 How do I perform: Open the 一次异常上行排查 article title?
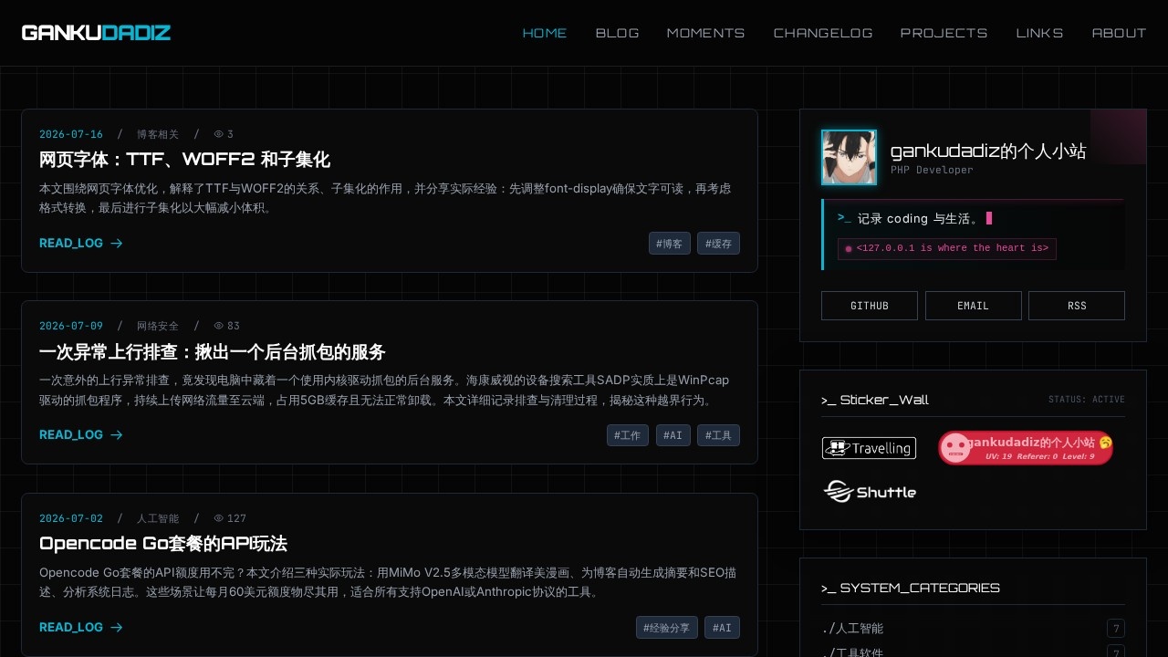click(213, 352)
